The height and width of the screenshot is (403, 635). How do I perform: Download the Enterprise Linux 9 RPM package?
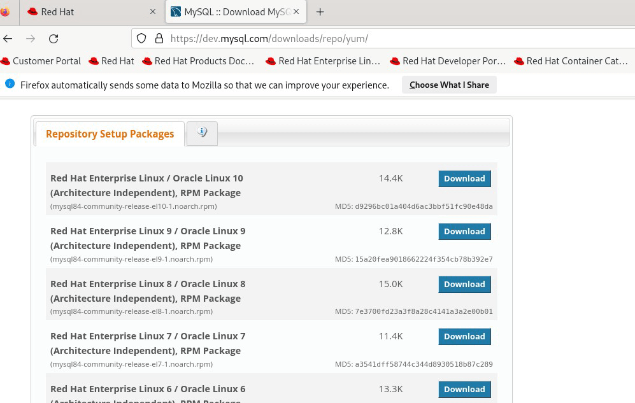point(464,232)
